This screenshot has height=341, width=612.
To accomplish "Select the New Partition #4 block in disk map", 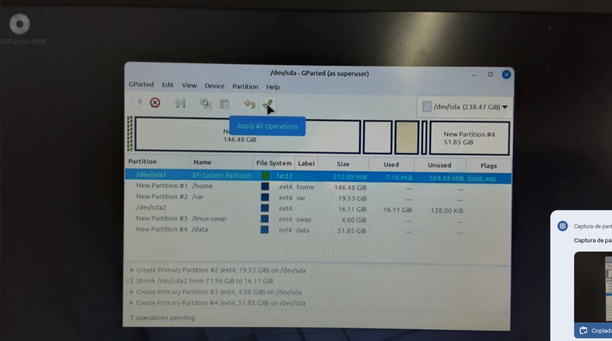I will coord(469,139).
